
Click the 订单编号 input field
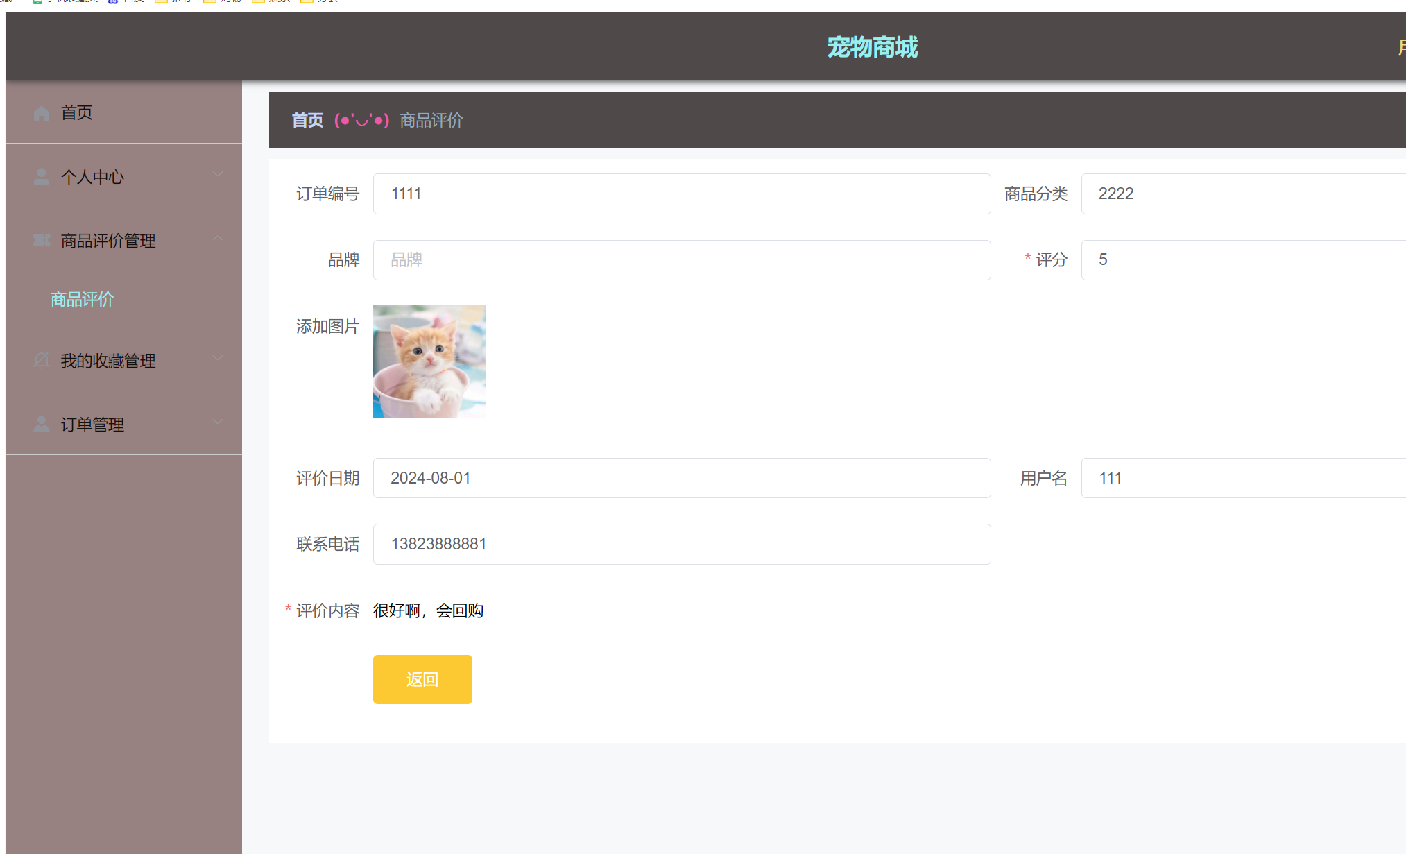click(681, 194)
